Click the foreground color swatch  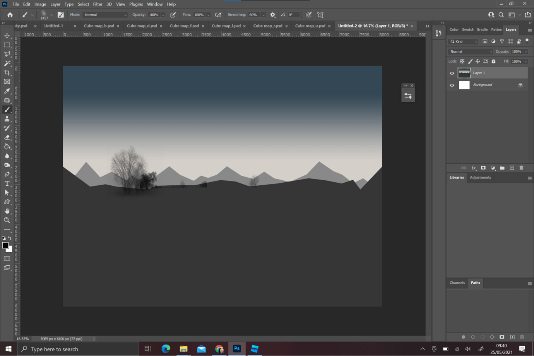coord(5,245)
